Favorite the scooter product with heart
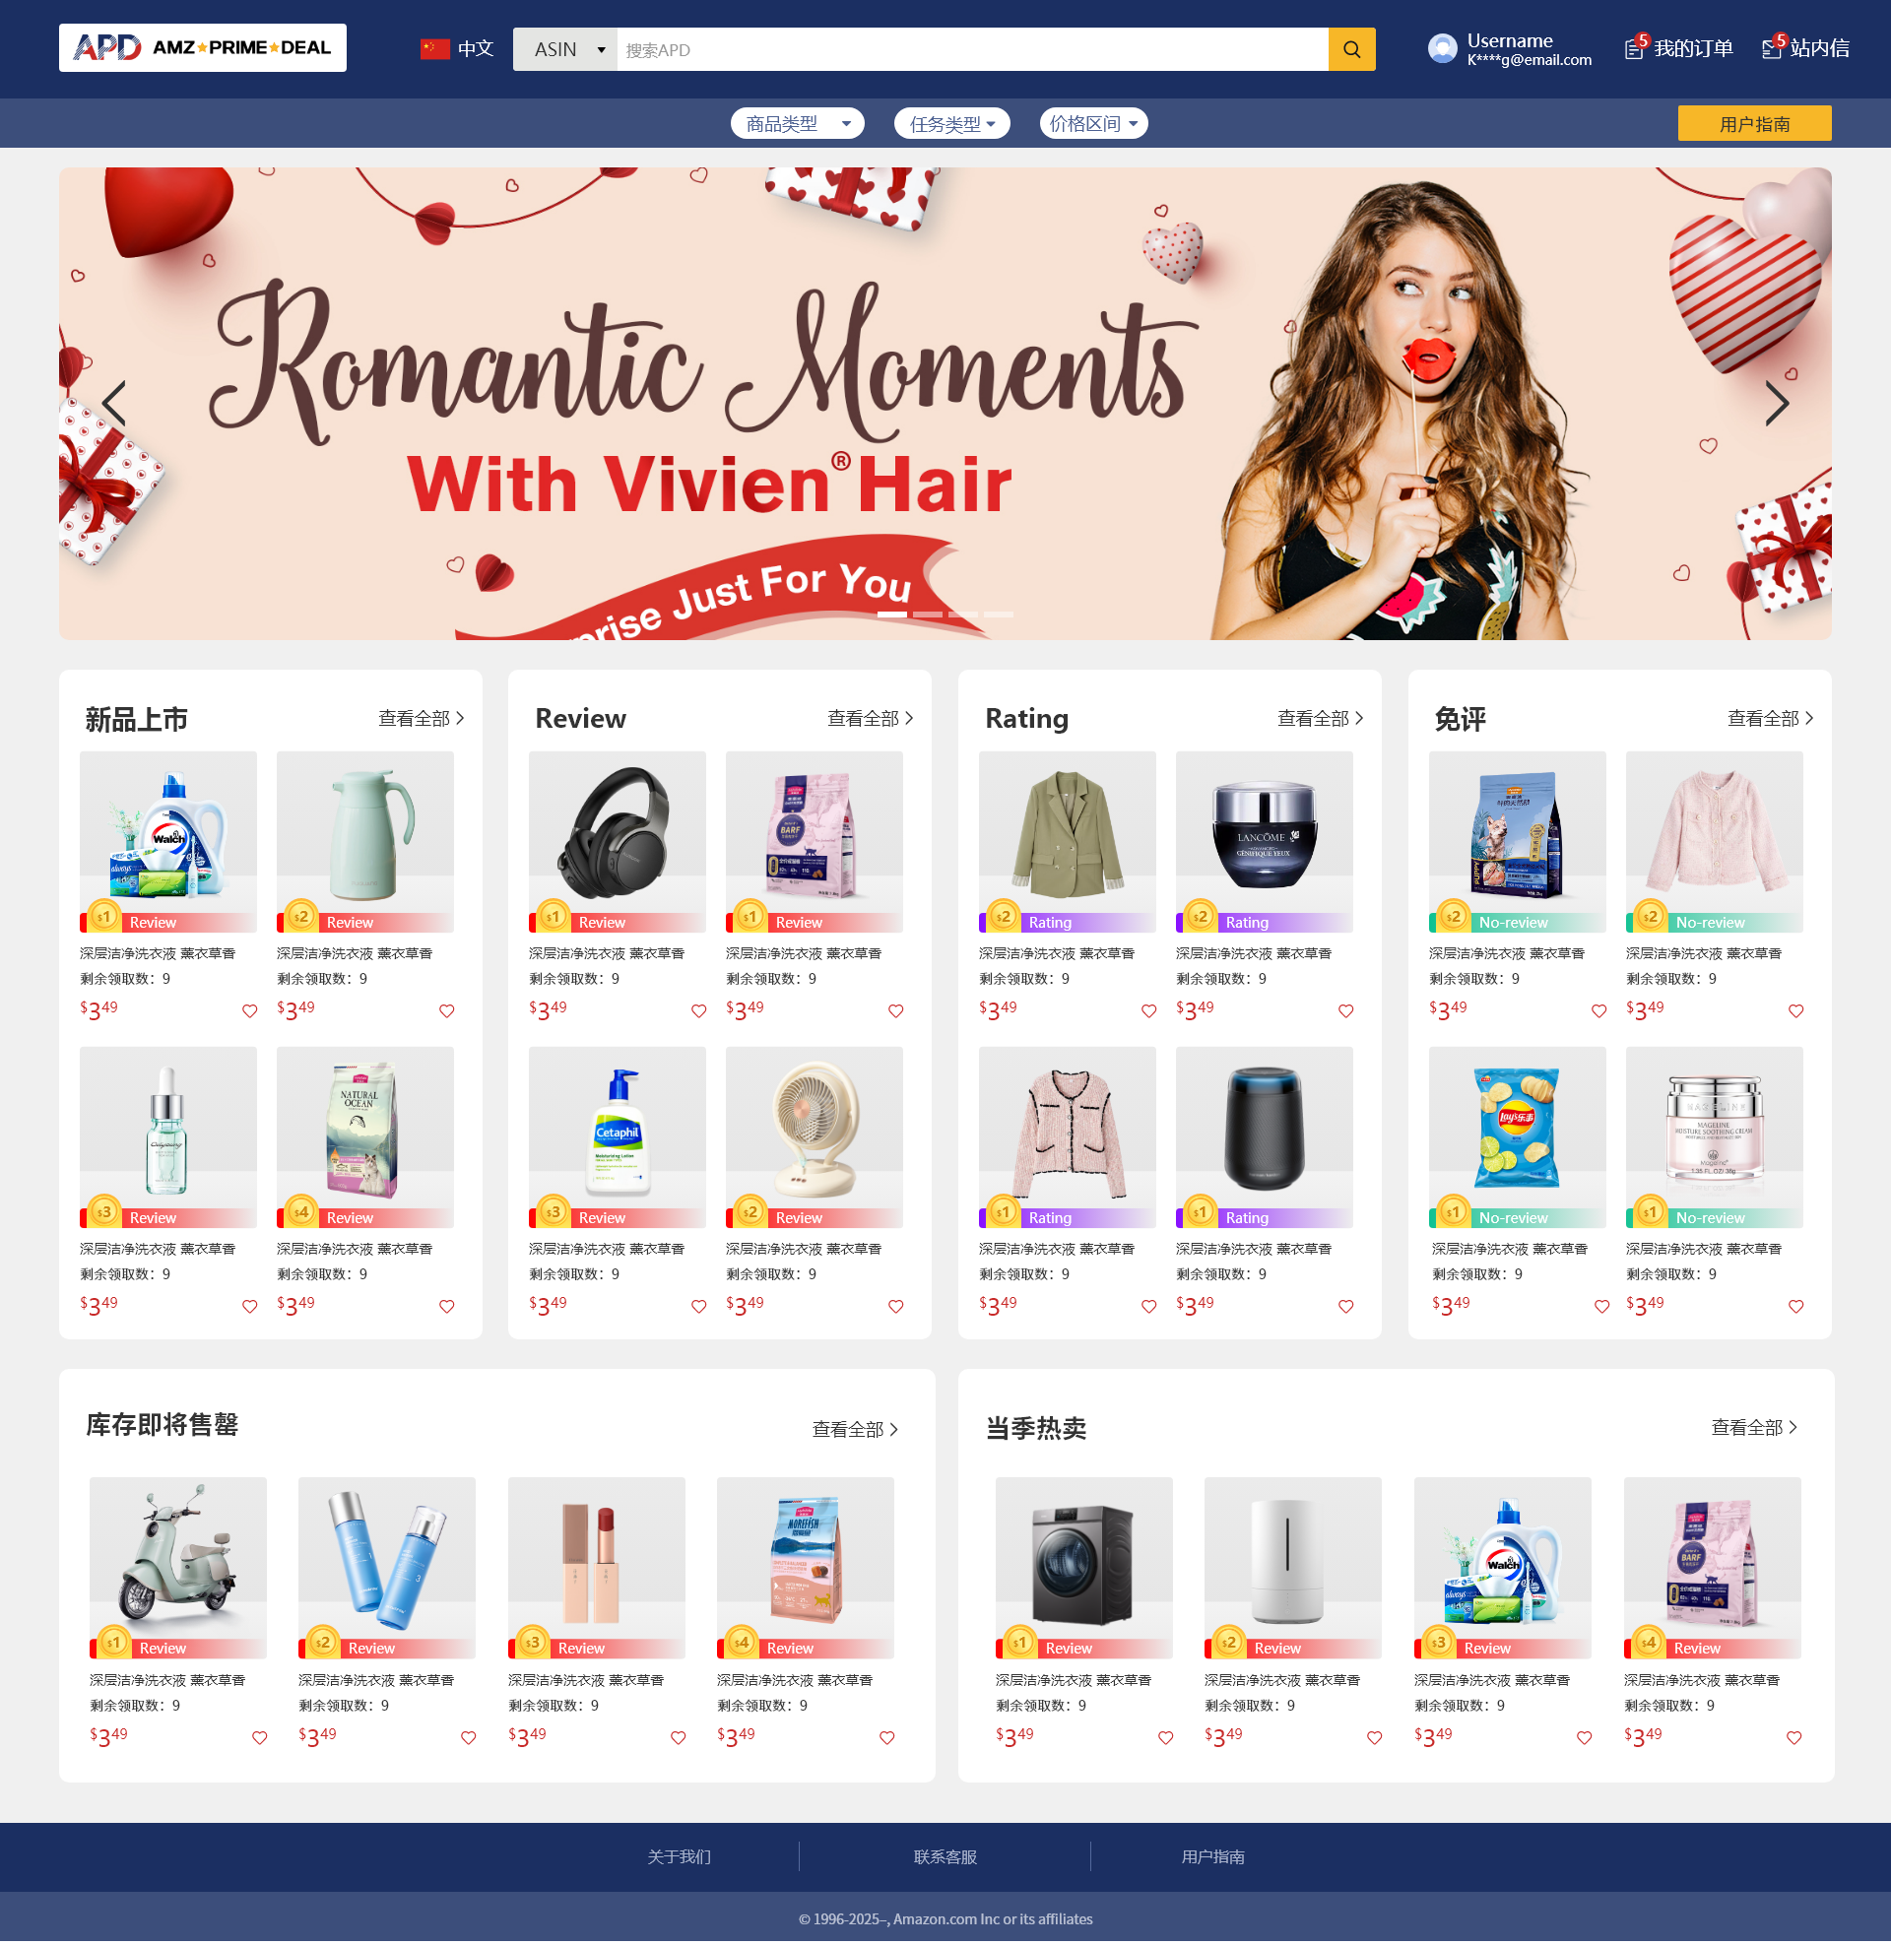This screenshot has width=1891, height=1945. [260, 1738]
